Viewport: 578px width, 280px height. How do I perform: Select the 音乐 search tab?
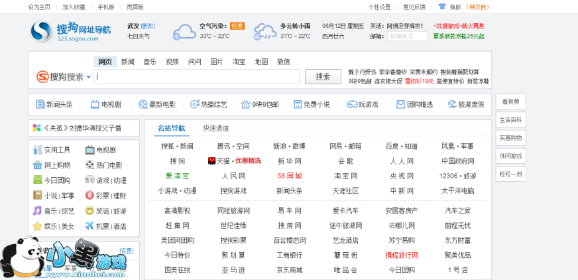[150, 62]
